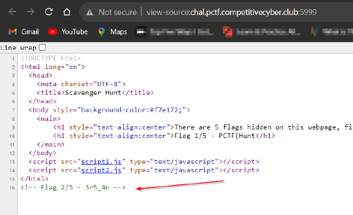The width and height of the screenshot is (353, 215).
Task: Click the 'Flag 2/5 - 3r5_4n' comment
Action: 73,188
